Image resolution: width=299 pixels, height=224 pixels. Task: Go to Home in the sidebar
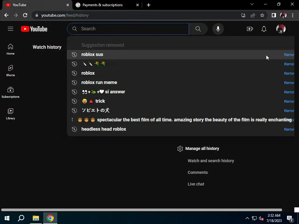pos(11,49)
